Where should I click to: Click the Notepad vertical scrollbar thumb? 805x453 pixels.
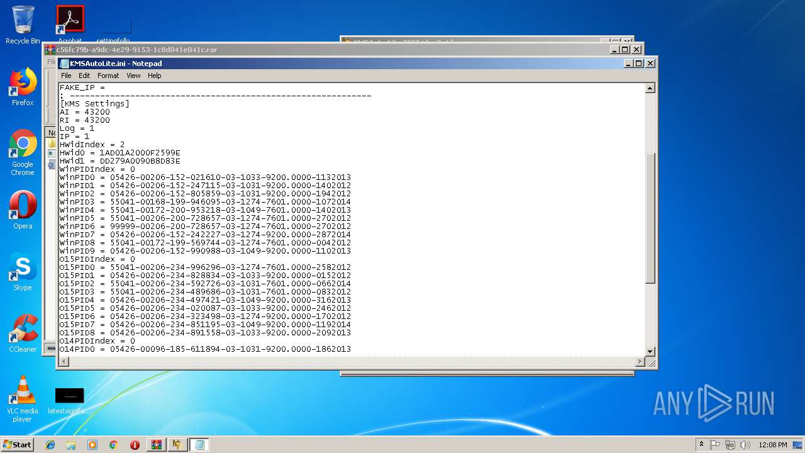point(650,218)
